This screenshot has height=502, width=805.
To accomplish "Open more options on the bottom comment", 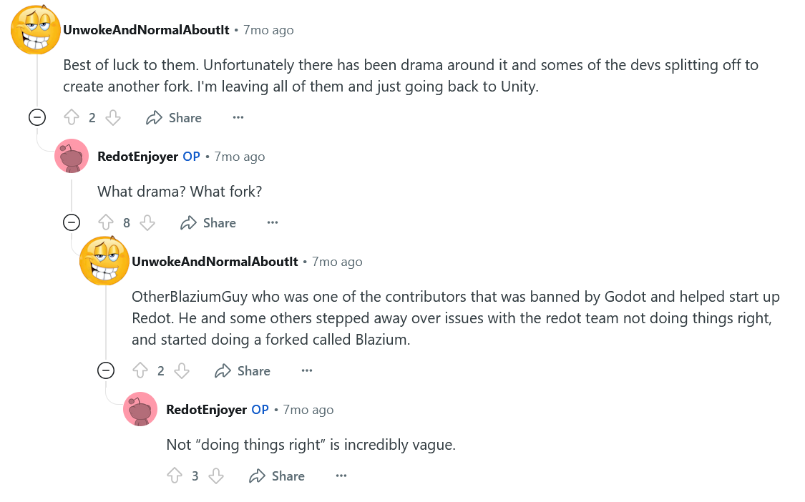I will tap(341, 476).
